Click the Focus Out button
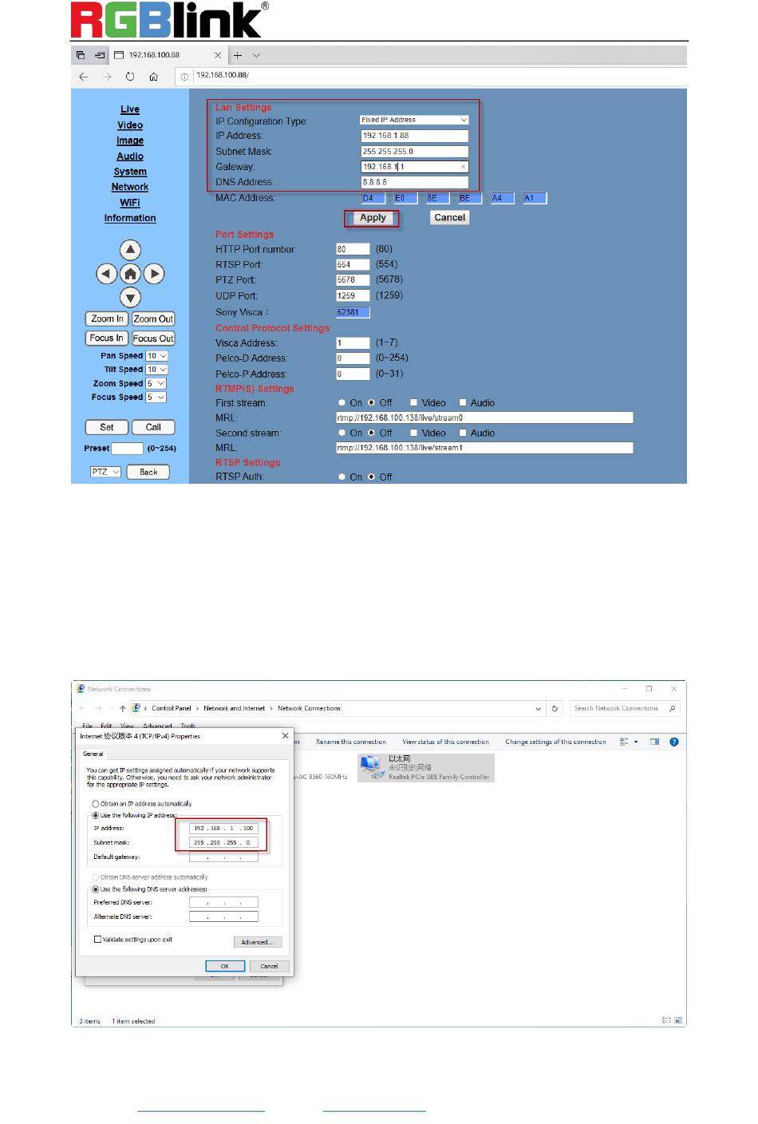This screenshot has width=758, height=1124. (153, 338)
